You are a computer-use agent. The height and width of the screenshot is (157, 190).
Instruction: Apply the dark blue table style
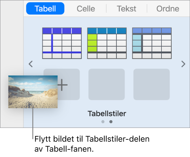point(62,43)
